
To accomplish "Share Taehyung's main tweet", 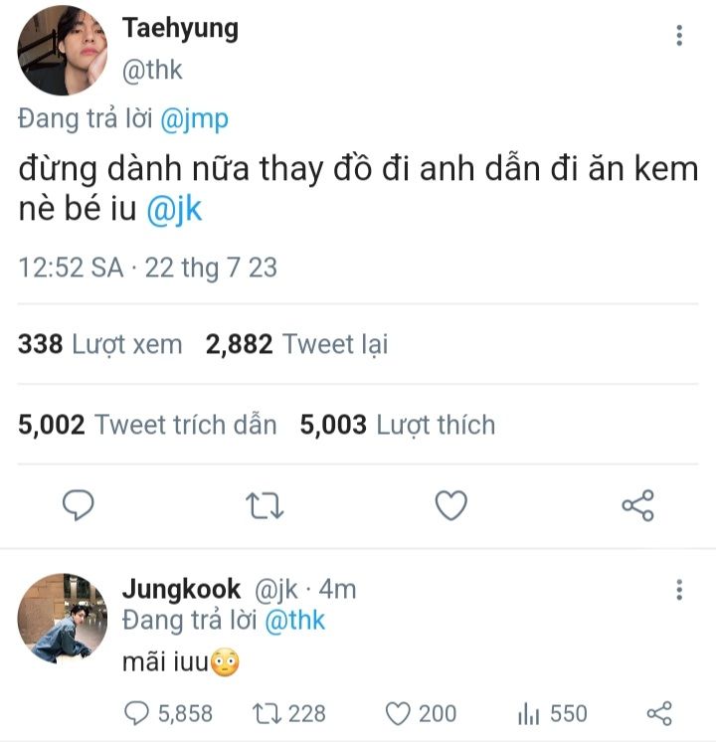I will click(x=637, y=505).
